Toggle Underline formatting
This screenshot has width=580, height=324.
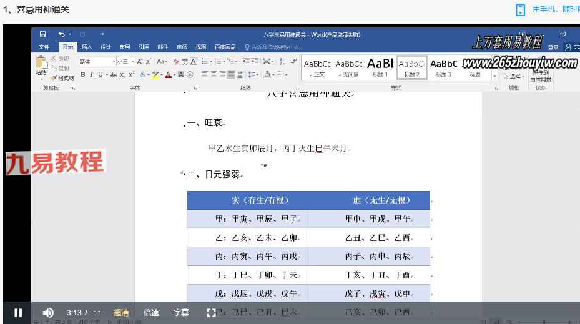pos(99,74)
